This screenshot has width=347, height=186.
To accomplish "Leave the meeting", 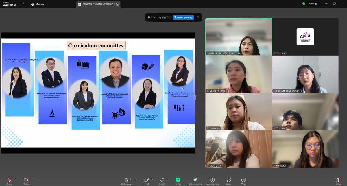I will click(x=338, y=181).
